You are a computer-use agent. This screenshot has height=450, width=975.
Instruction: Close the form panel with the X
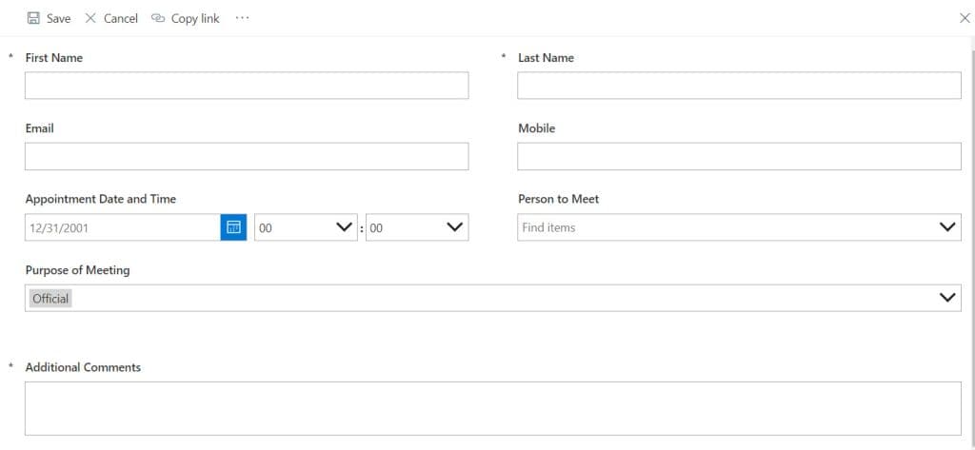(965, 18)
